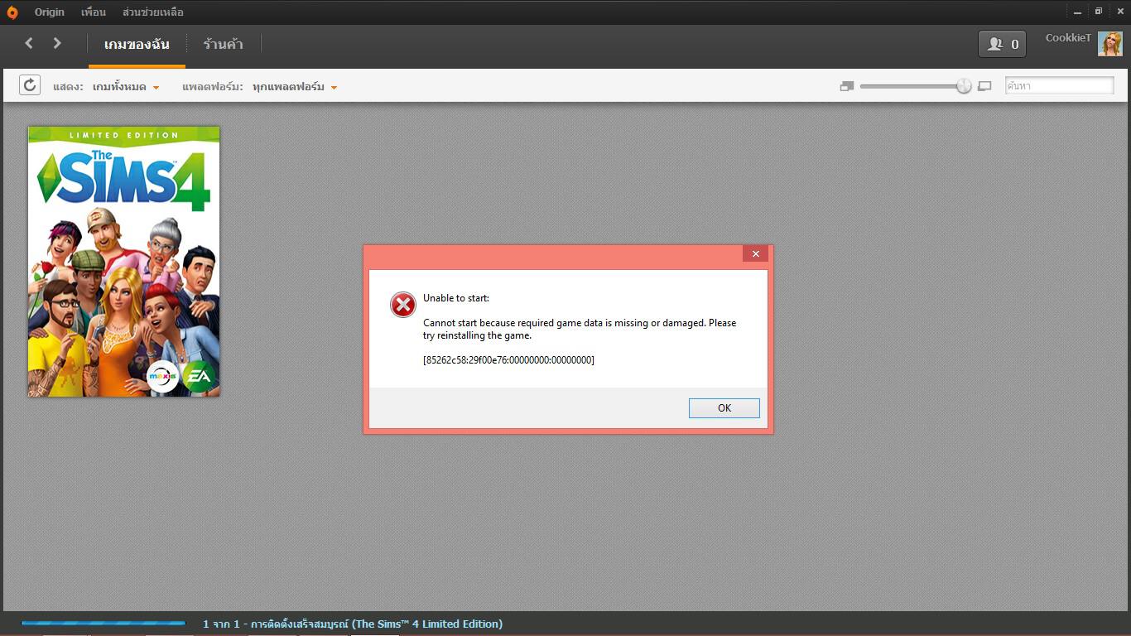The image size is (1131, 636).
Task: Select The Sims 4 game cover
Action: 124,262
